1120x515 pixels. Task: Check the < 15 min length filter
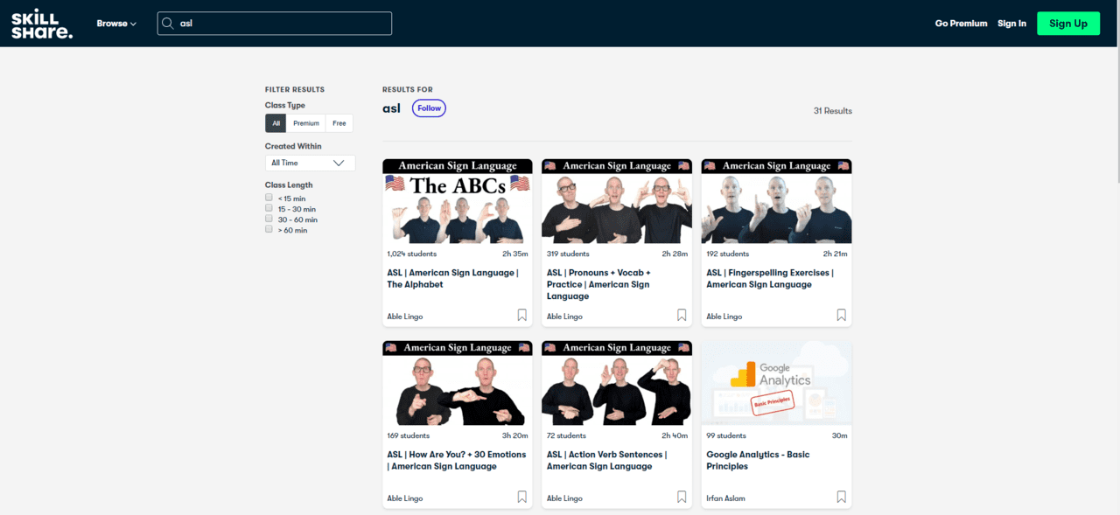(x=269, y=198)
